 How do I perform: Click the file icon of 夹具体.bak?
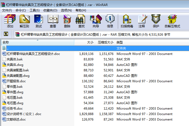(x=4, y=59)
